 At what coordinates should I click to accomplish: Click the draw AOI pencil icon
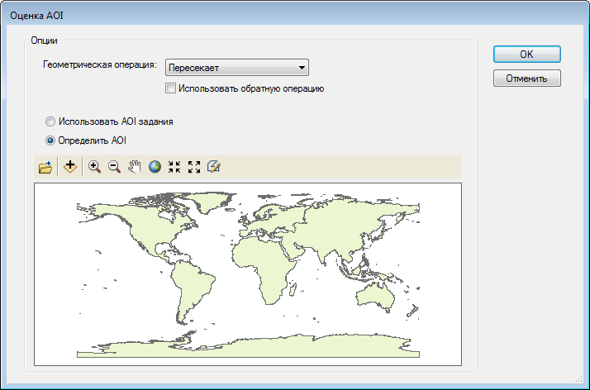(215, 167)
